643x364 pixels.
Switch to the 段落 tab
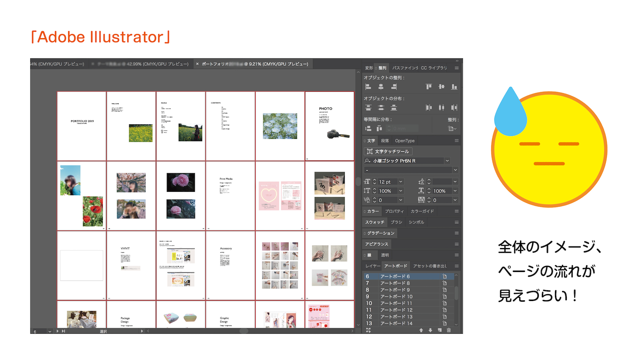(x=385, y=141)
